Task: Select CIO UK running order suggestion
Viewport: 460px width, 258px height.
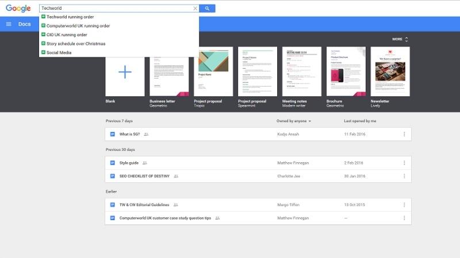Action: click(119, 34)
